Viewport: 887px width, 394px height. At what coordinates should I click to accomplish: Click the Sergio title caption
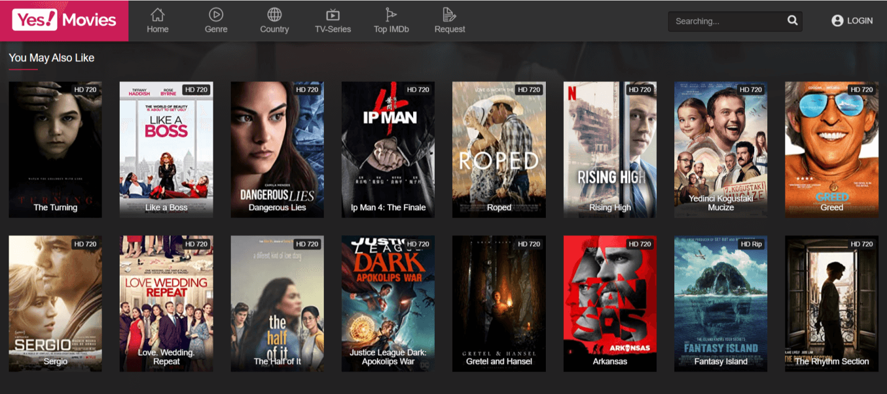point(55,362)
